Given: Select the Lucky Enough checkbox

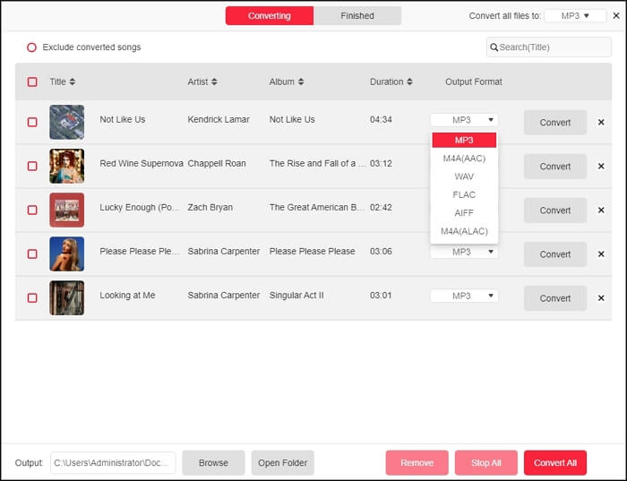Looking at the screenshot, I should [x=32, y=210].
